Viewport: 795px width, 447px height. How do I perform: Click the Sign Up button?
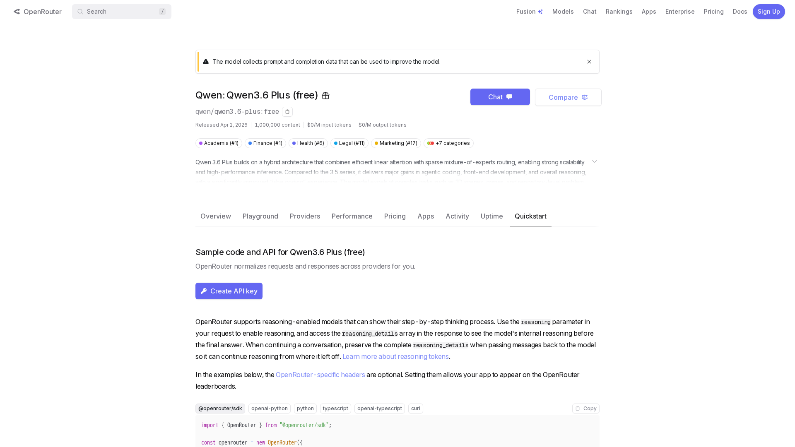[768, 12]
